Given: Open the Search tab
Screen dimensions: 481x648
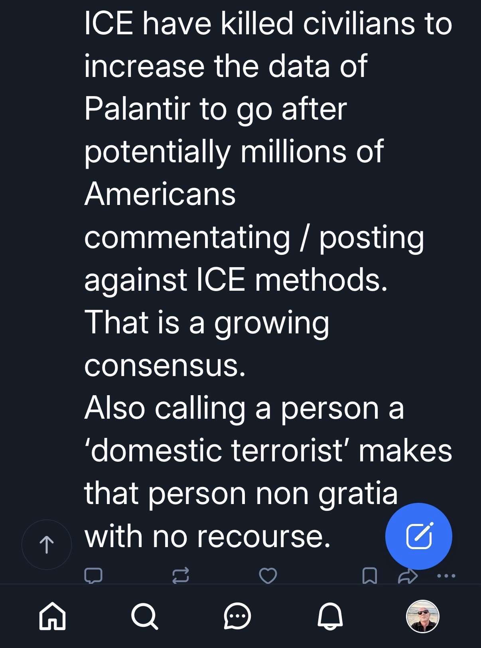Looking at the screenshot, I should 145,616.
